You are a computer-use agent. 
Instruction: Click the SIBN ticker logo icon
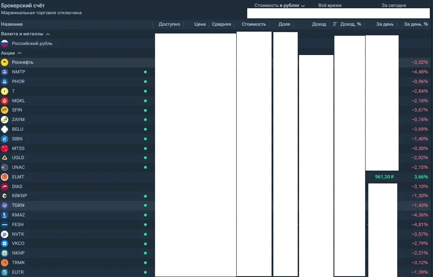pyautogui.click(x=5, y=139)
